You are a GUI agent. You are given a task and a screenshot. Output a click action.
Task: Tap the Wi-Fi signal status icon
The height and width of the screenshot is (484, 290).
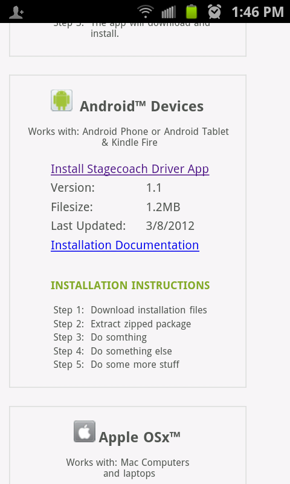(x=146, y=11)
